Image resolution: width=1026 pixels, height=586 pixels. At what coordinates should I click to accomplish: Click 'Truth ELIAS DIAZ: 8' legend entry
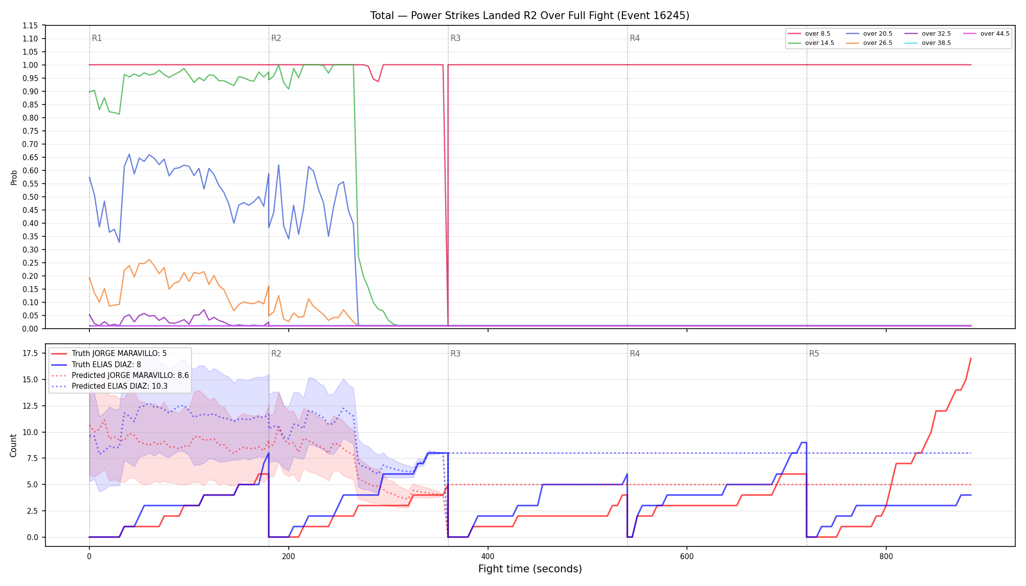pyautogui.click(x=96, y=364)
